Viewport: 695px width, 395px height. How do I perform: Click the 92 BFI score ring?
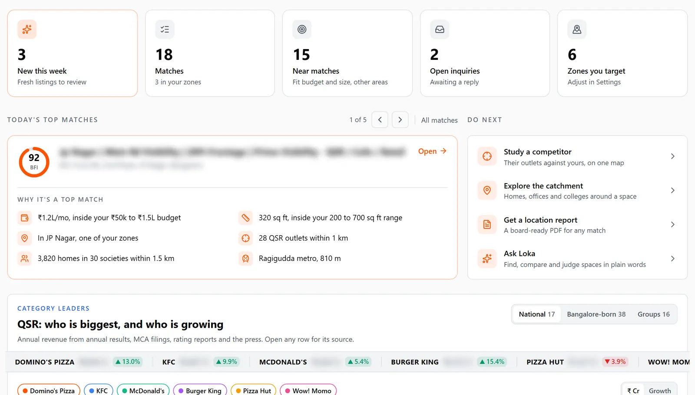point(34,162)
